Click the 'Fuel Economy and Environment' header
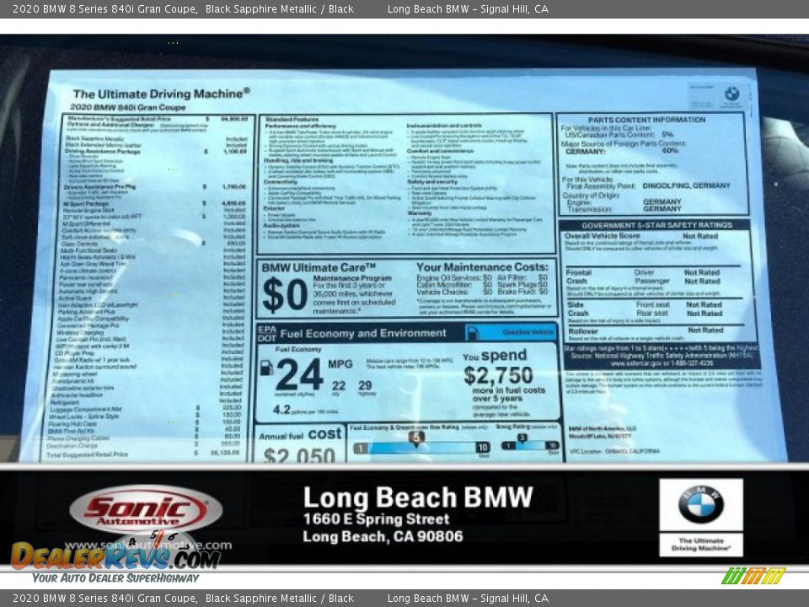The height and width of the screenshot is (607, 809). [x=362, y=334]
